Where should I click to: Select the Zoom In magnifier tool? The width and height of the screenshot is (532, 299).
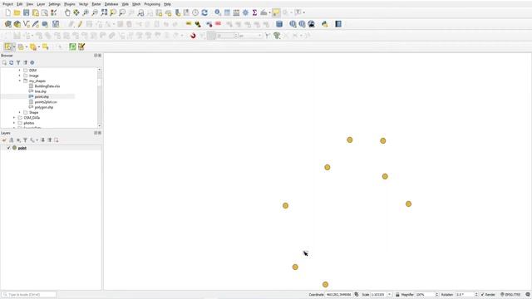click(86, 13)
